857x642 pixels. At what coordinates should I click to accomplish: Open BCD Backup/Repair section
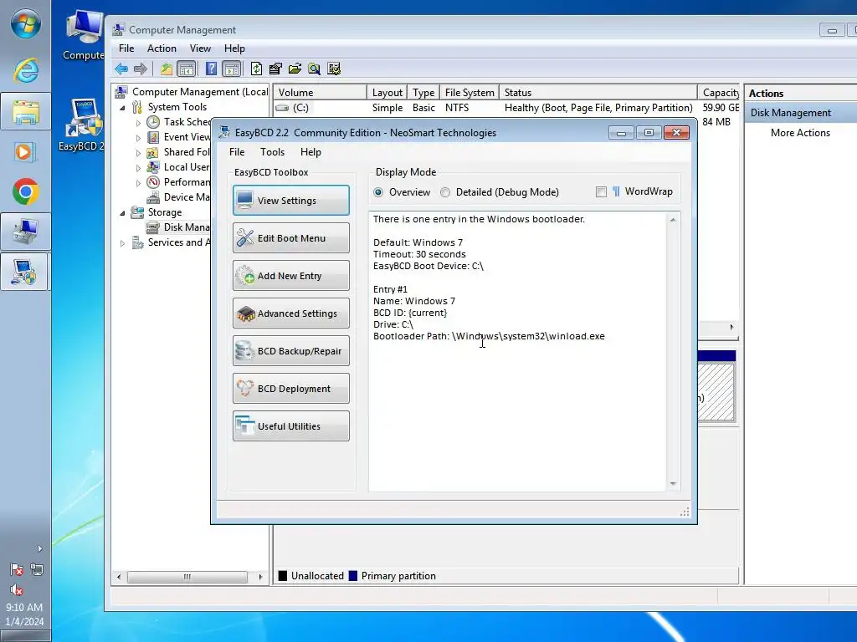[x=290, y=351]
